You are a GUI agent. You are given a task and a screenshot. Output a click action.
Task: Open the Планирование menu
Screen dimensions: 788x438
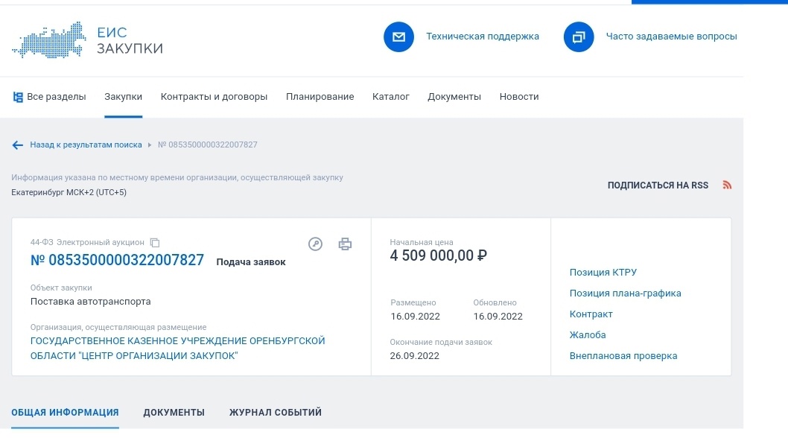point(320,97)
